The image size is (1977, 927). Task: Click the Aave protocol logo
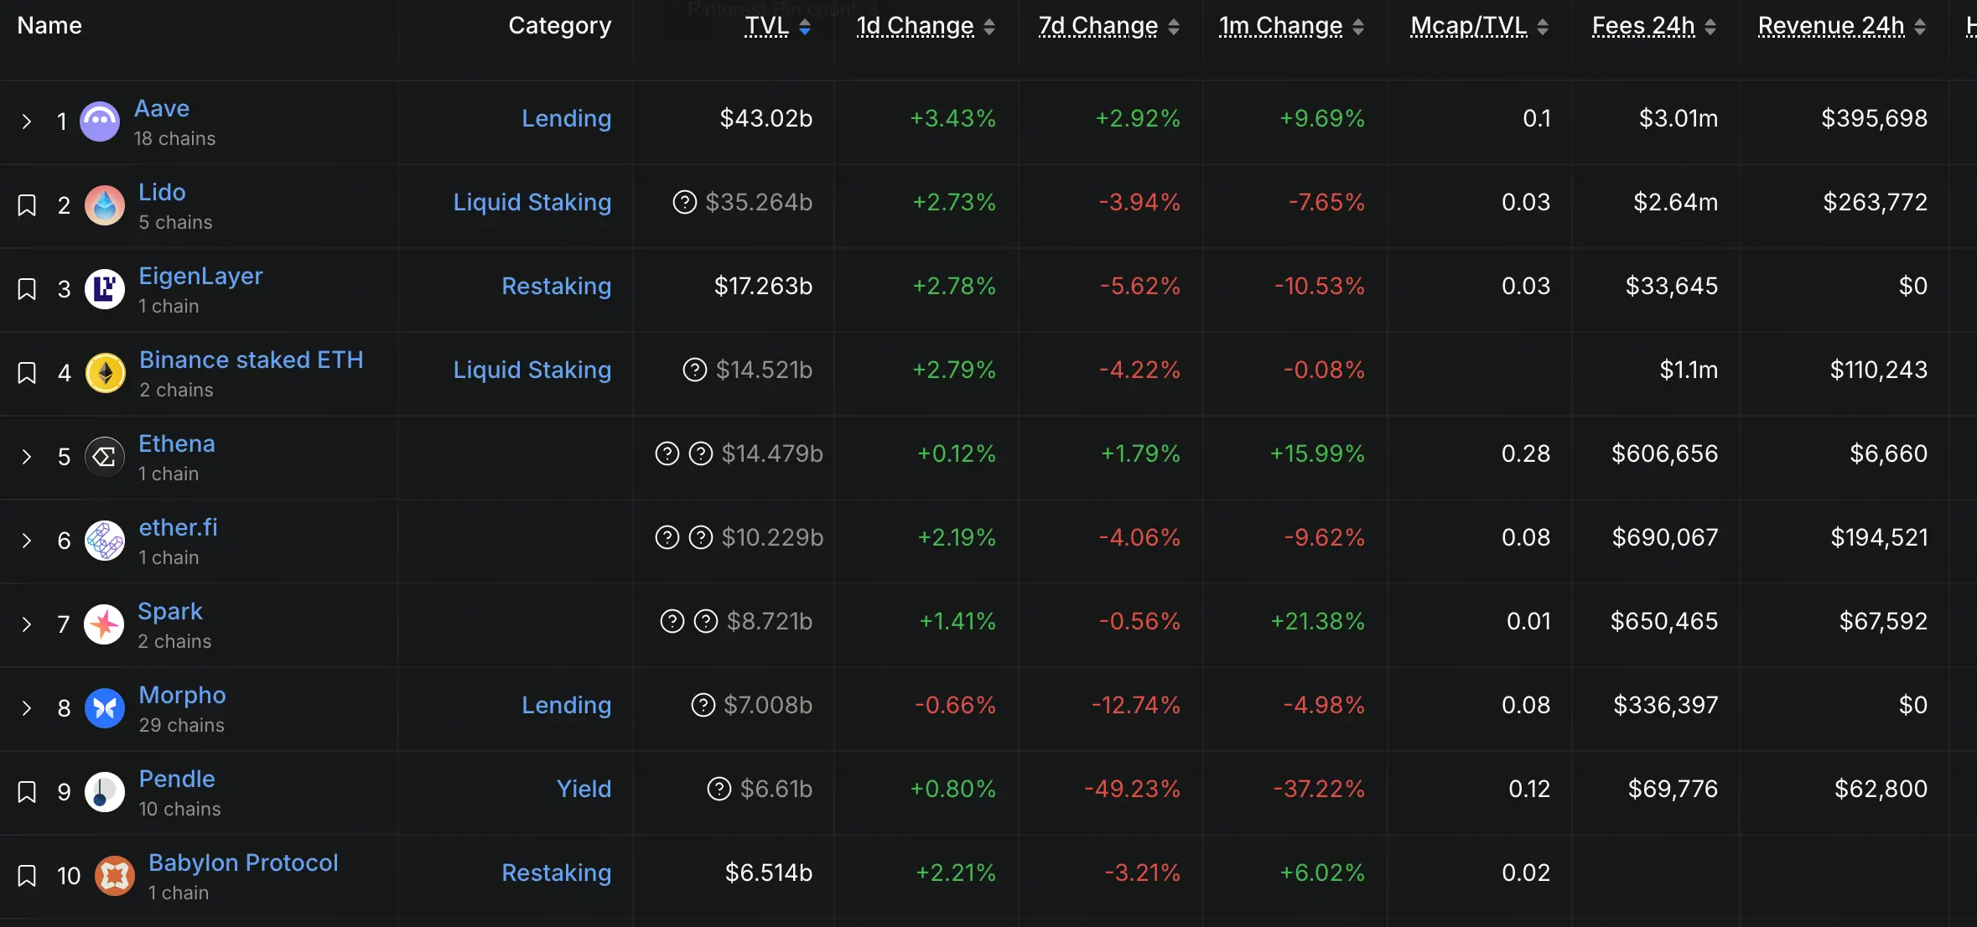click(x=100, y=122)
